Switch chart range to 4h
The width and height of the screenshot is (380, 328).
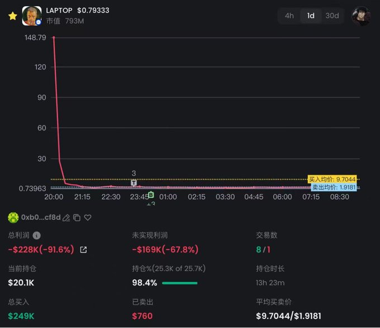coord(289,16)
